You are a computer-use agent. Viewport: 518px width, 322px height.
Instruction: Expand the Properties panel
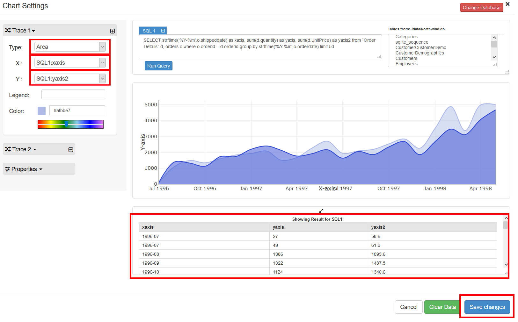[x=24, y=169]
